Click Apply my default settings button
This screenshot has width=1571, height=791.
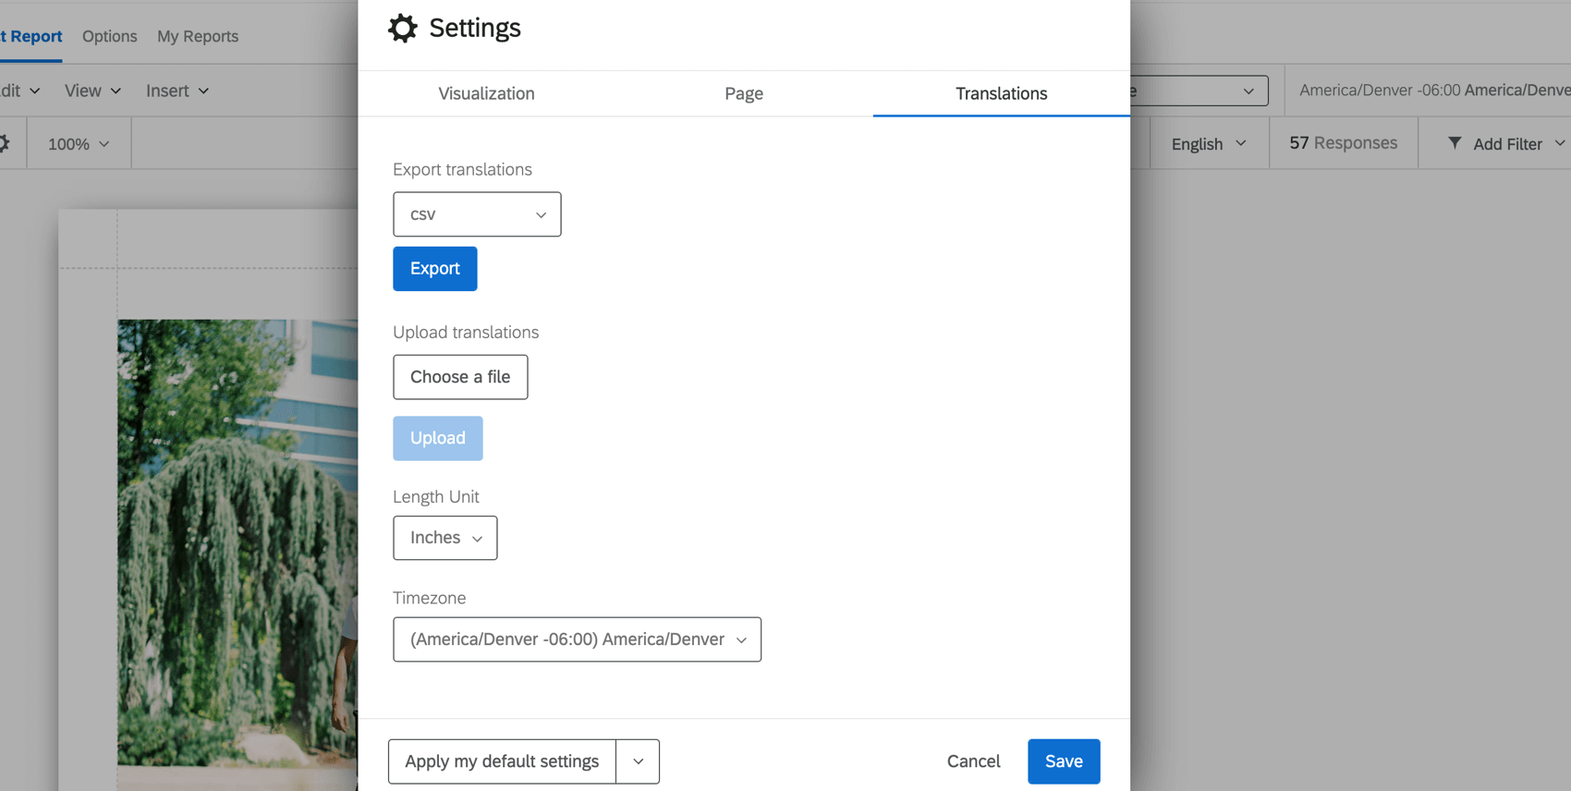(x=502, y=761)
